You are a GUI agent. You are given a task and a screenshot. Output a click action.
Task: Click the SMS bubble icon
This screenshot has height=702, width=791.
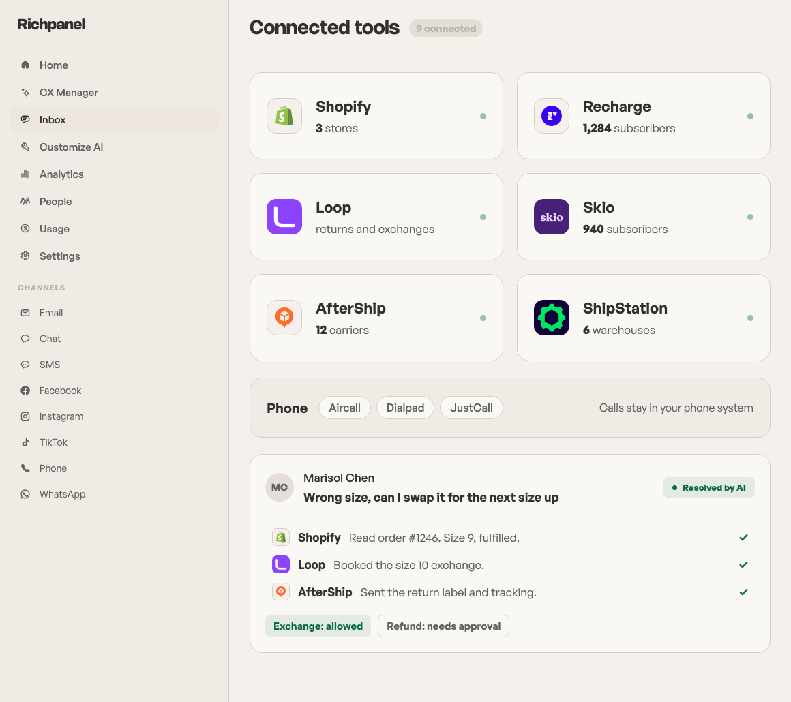(25, 365)
